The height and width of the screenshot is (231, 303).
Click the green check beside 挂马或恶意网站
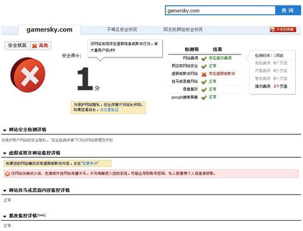[x=204, y=82]
